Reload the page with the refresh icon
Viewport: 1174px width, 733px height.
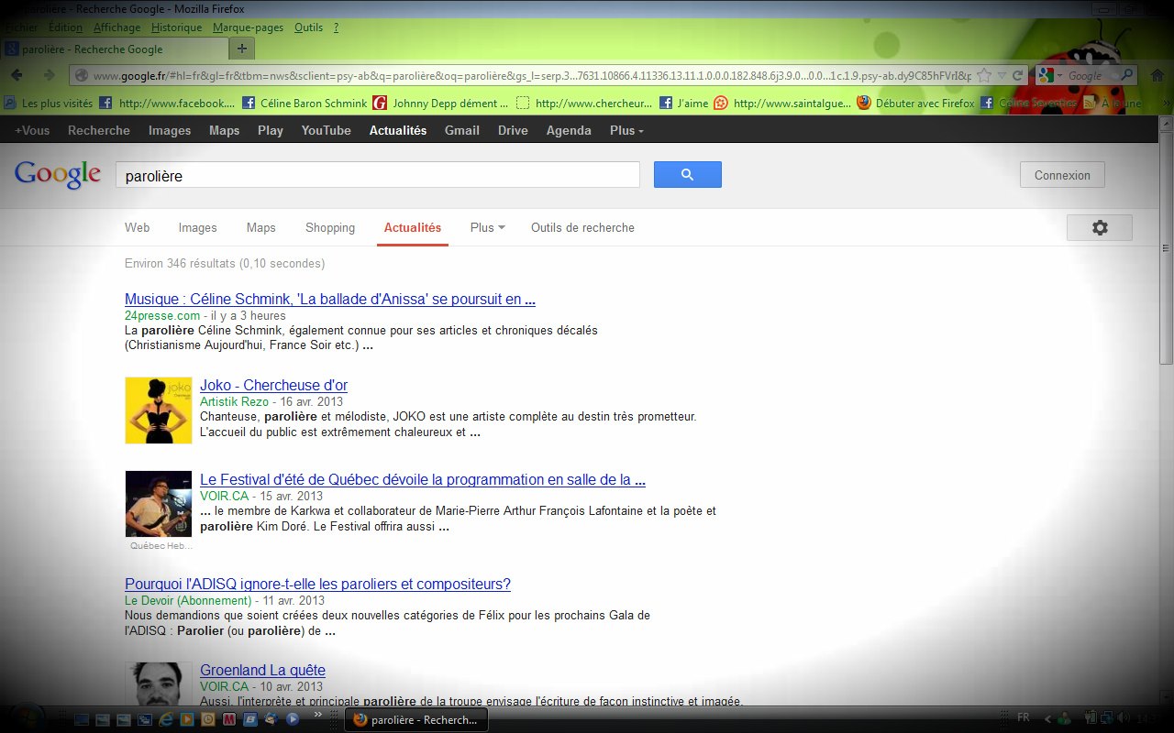click(x=1017, y=75)
